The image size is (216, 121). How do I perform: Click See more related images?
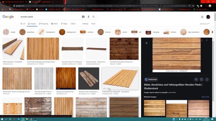[205, 97]
